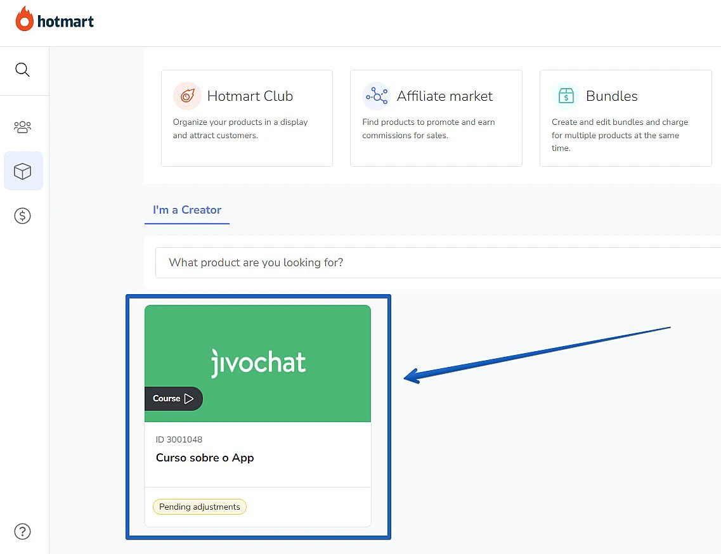Open the dollar sign Sales icon
The height and width of the screenshot is (554, 721).
pyautogui.click(x=22, y=216)
